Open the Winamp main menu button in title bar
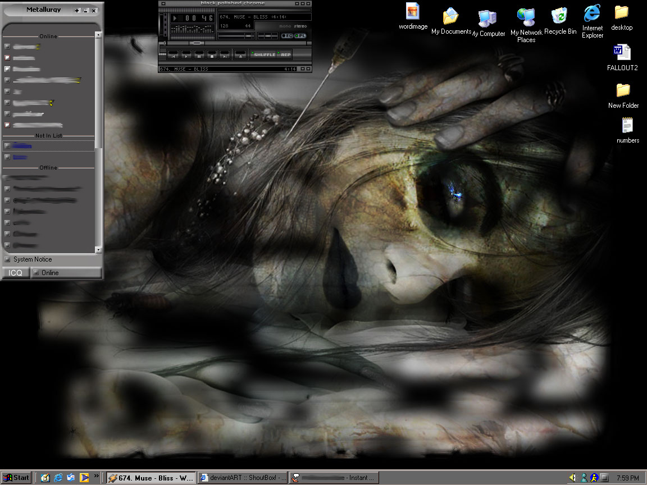Viewport: 647px width, 485px height. point(163,3)
